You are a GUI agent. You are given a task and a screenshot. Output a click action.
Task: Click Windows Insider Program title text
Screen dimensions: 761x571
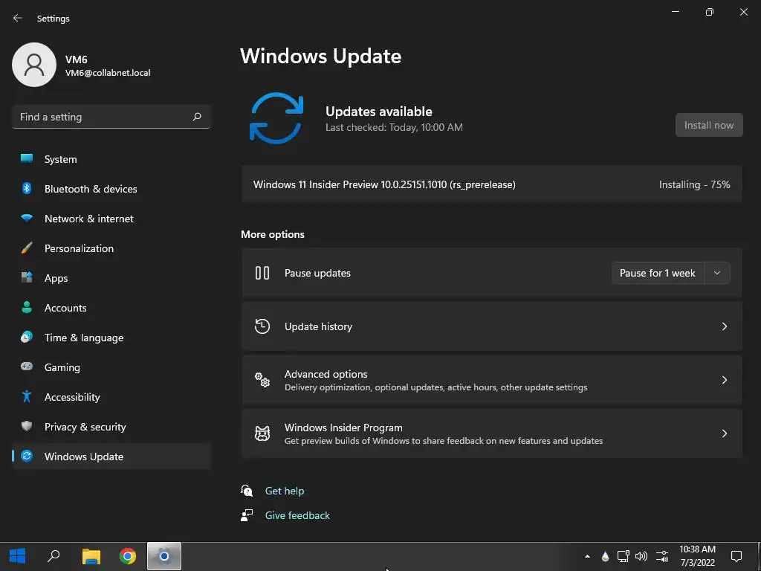pos(343,428)
